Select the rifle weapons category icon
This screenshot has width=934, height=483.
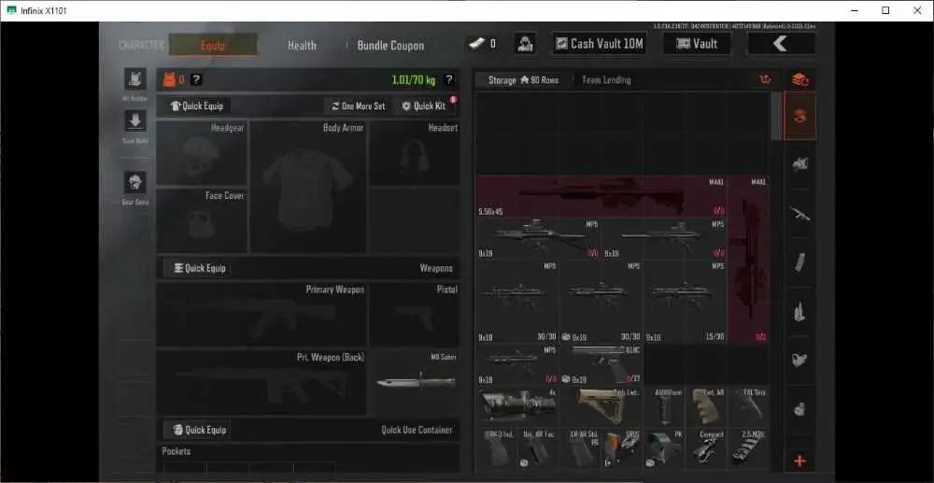[x=800, y=213]
